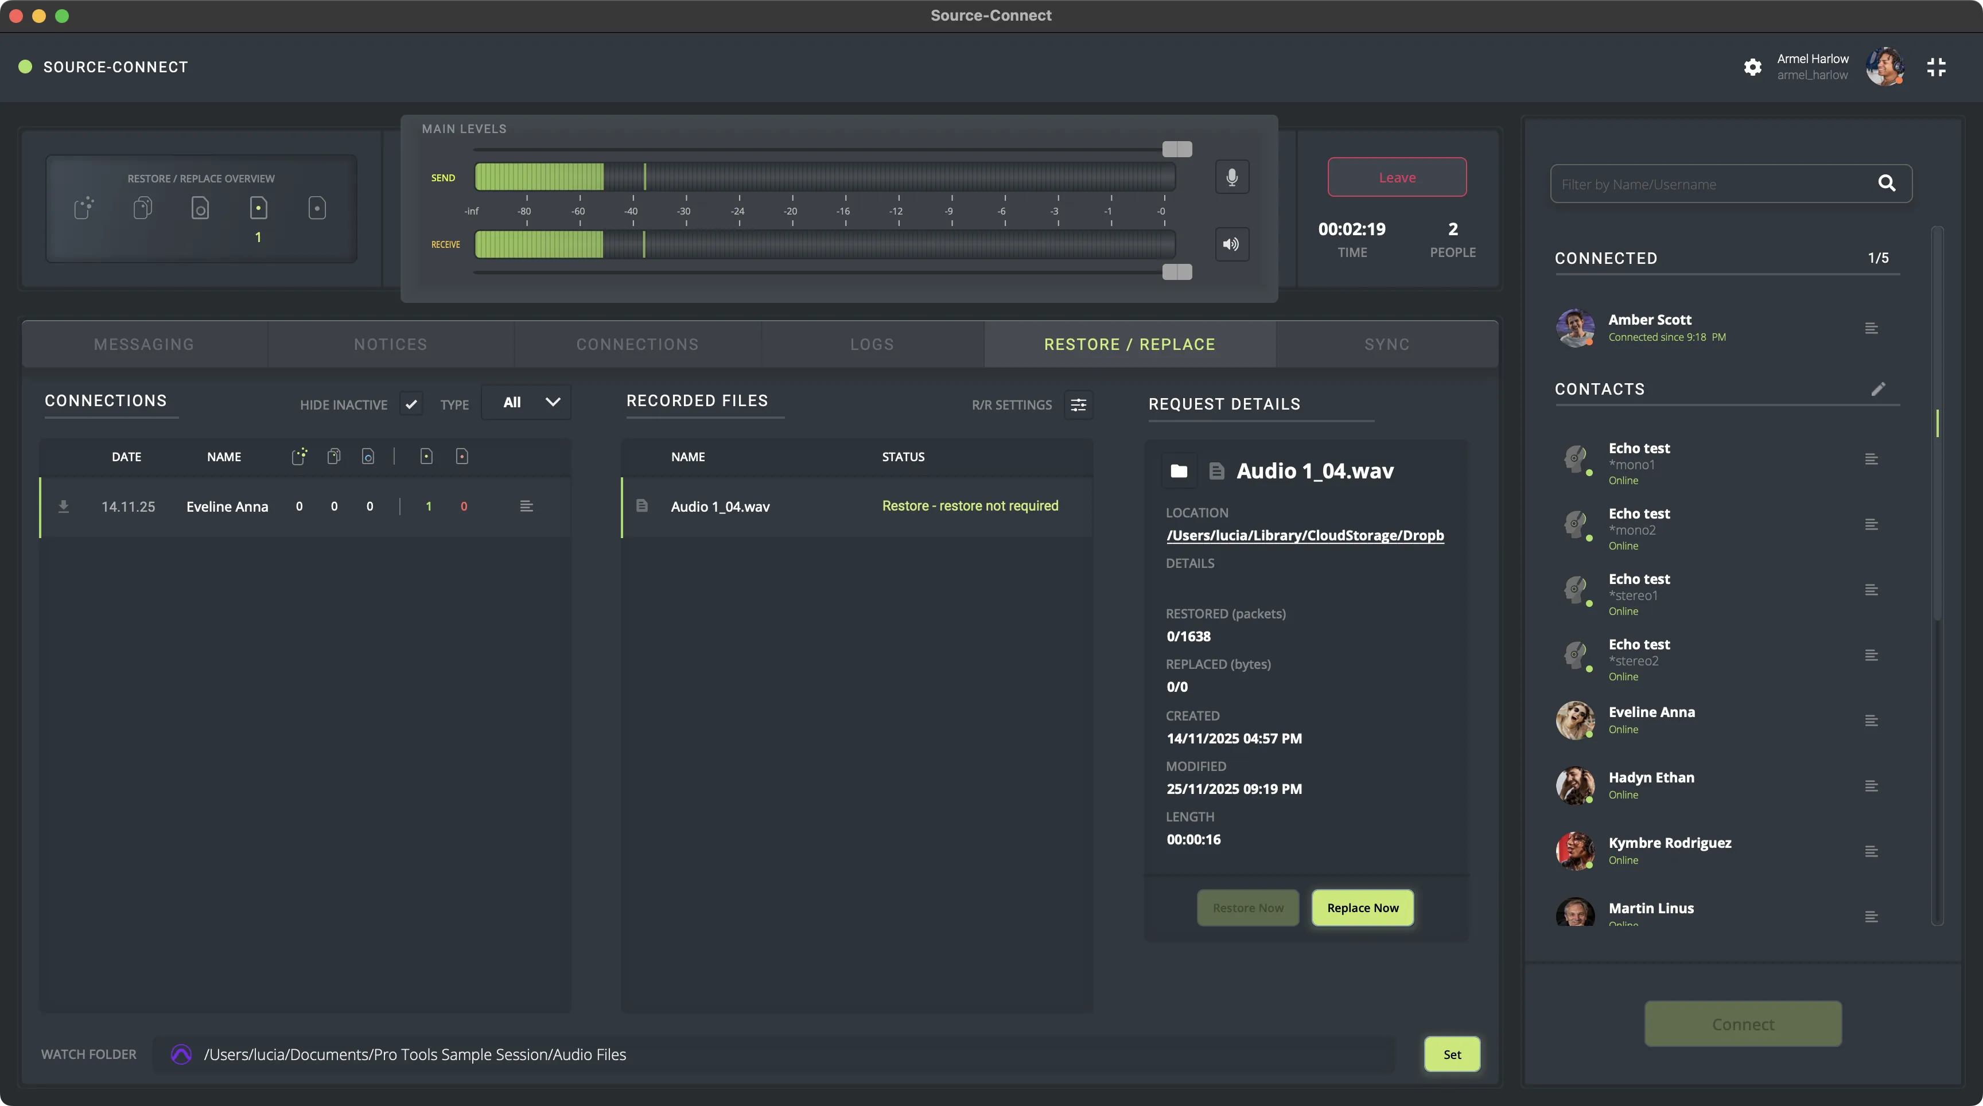Screen dimensions: 1983x1106
Task: Open menu for Eveline Anna connection row
Action: 527,507
